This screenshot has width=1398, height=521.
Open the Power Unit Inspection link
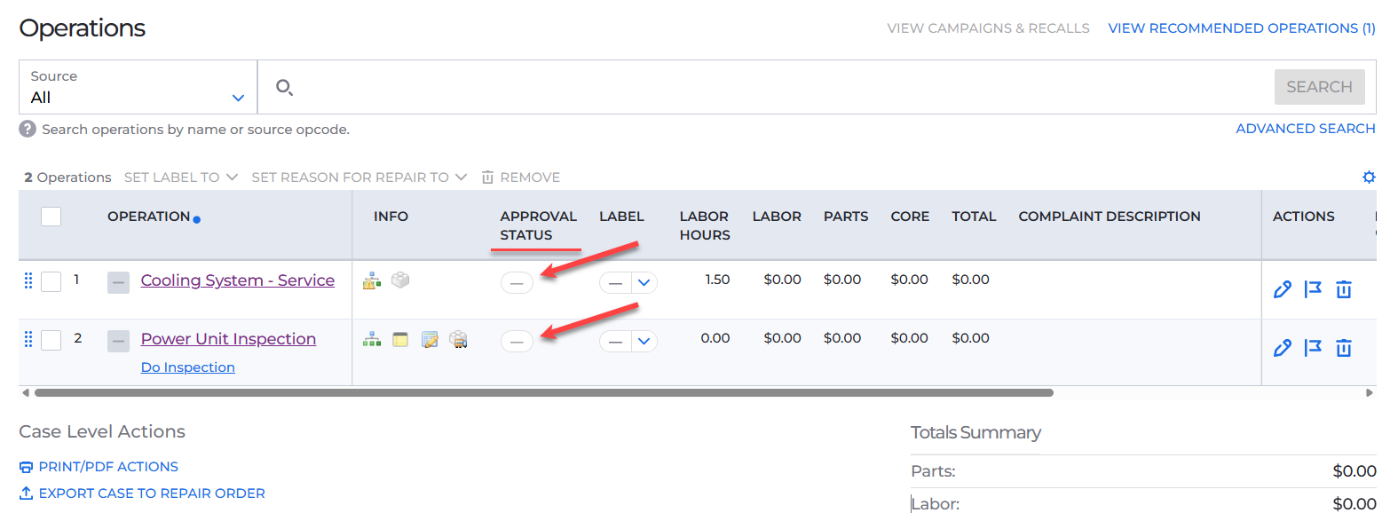tap(228, 339)
